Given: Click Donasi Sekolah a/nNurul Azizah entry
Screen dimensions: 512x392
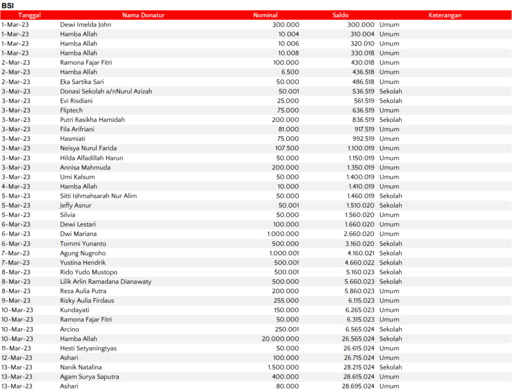Looking at the screenshot, I should (x=106, y=91).
